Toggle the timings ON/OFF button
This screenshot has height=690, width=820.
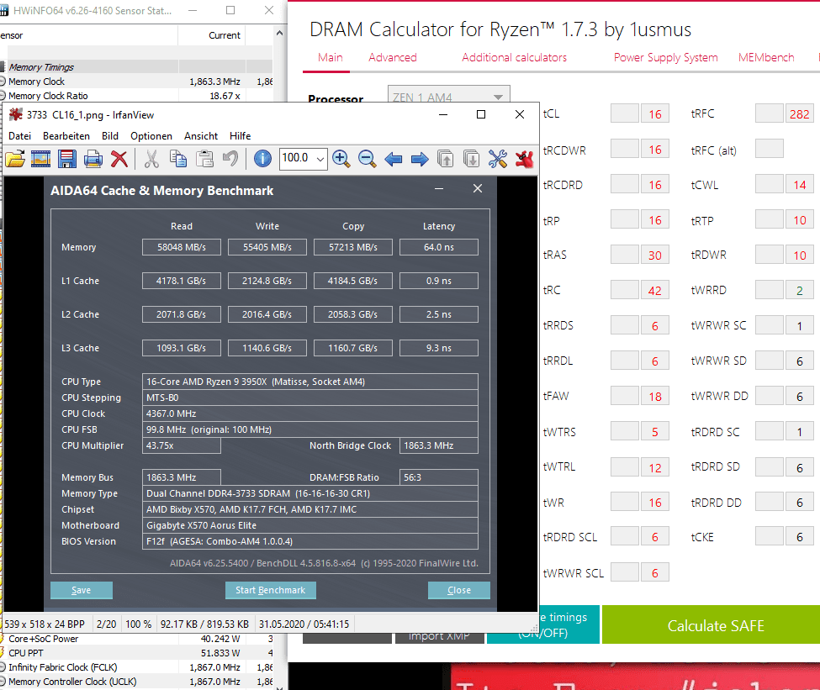[542, 624]
